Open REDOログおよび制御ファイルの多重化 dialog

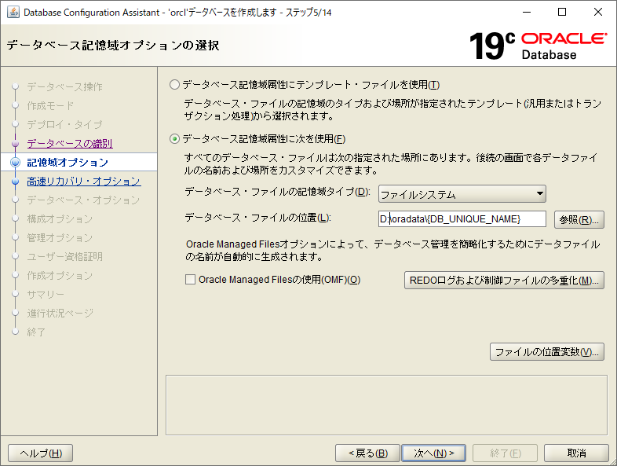click(504, 281)
